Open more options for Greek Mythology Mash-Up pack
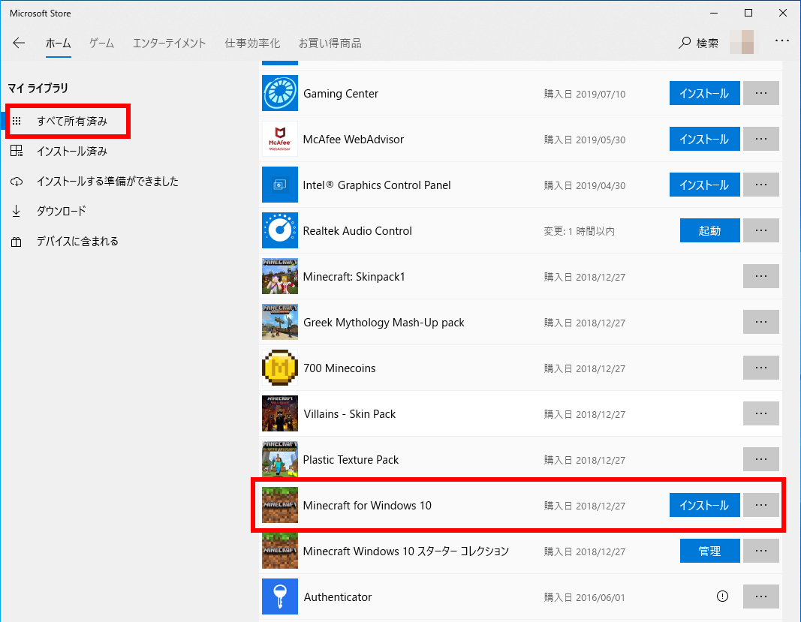The height and width of the screenshot is (622, 801). point(760,322)
